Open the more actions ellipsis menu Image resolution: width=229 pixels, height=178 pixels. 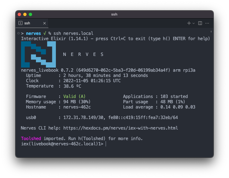[x=207, y=23]
